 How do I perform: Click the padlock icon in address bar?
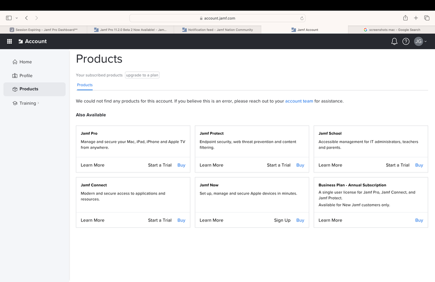point(201,18)
